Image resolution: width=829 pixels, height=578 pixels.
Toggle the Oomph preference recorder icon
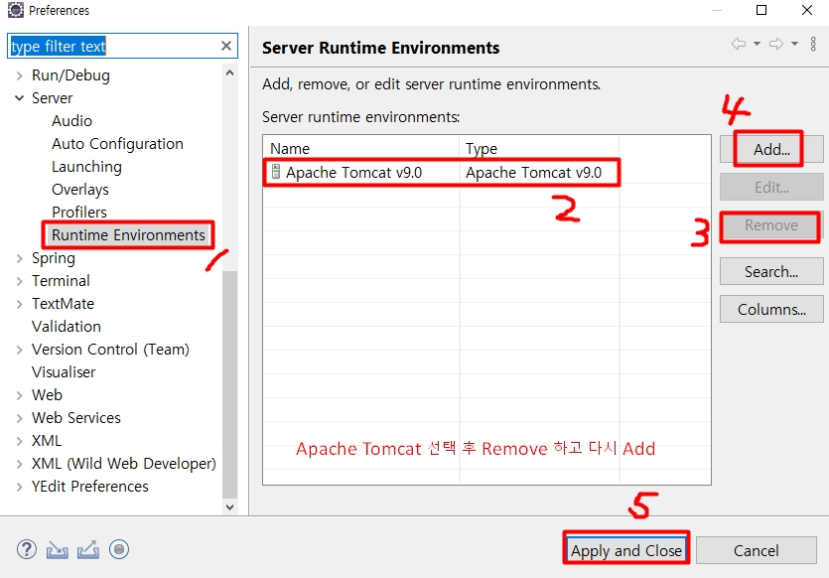(119, 550)
